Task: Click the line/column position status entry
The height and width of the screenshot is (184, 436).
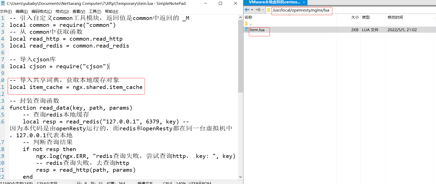Action: pos(101,182)
